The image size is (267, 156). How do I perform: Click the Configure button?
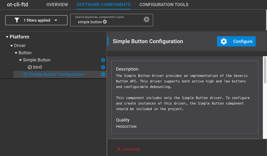(236, 41)
